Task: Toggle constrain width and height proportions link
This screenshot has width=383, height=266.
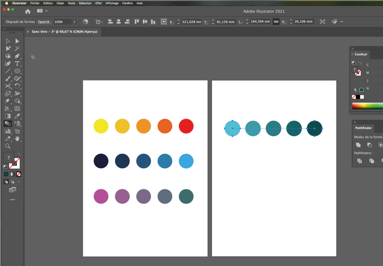Action: tap(276, 22)
